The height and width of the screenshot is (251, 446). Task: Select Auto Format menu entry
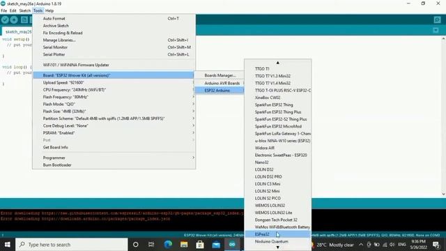click(x=114, y=19)
